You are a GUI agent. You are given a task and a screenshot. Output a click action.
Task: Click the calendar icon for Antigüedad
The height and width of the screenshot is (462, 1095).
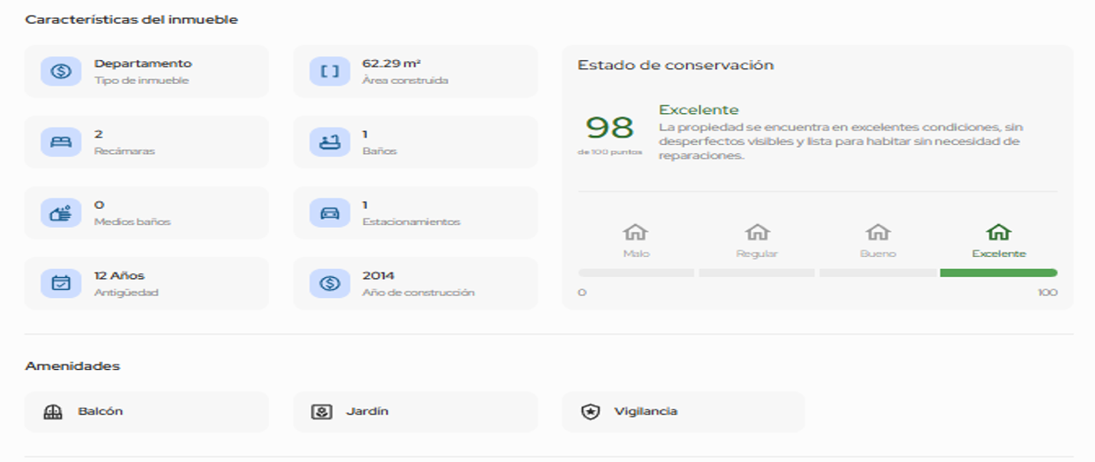coord(61,283)
